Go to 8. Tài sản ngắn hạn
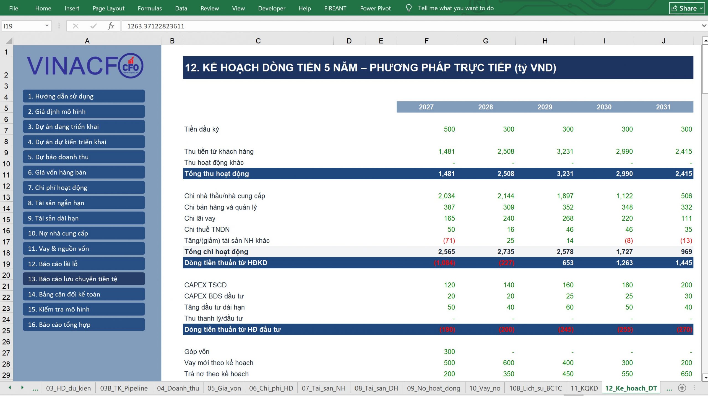The image size is (708, 396). [x=84, y=203]
